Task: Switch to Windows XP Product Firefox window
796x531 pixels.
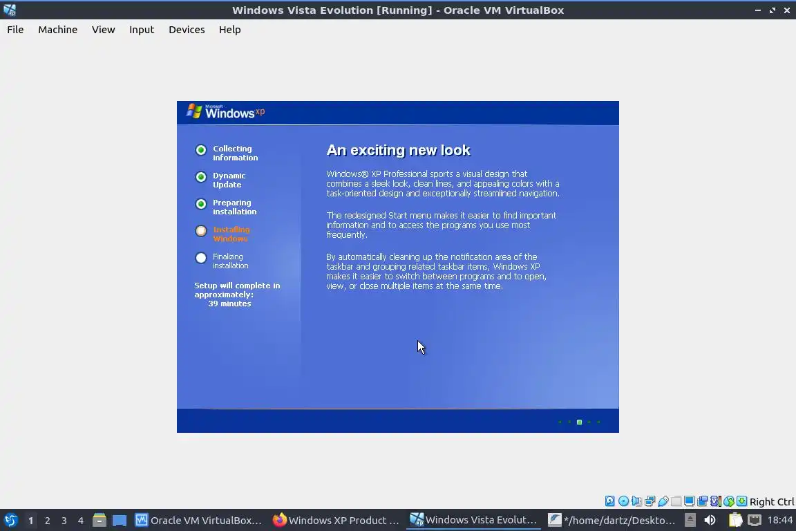Action: click(336, 521)
